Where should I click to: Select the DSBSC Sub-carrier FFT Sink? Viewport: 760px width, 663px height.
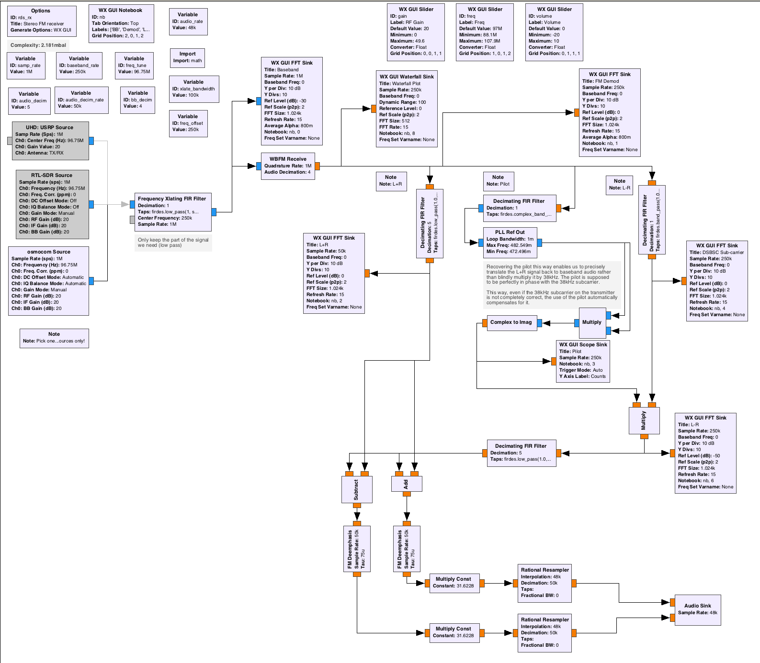(x=717, y=281)
